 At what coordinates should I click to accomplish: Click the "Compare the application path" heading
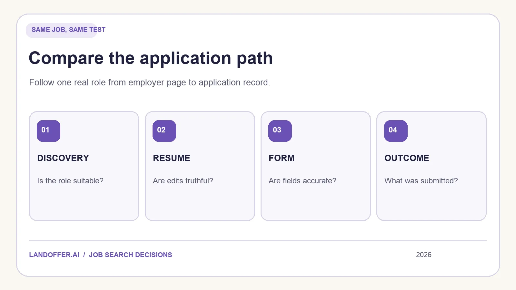tap(151, 59)
